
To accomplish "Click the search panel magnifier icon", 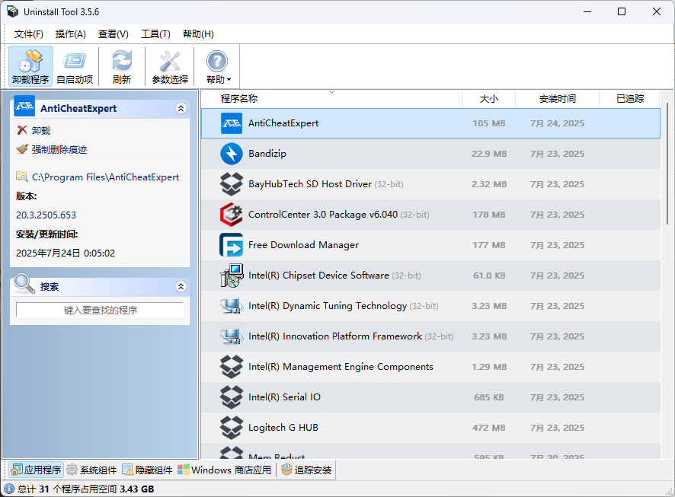I will pyautogui.click(x=24, y=283).
